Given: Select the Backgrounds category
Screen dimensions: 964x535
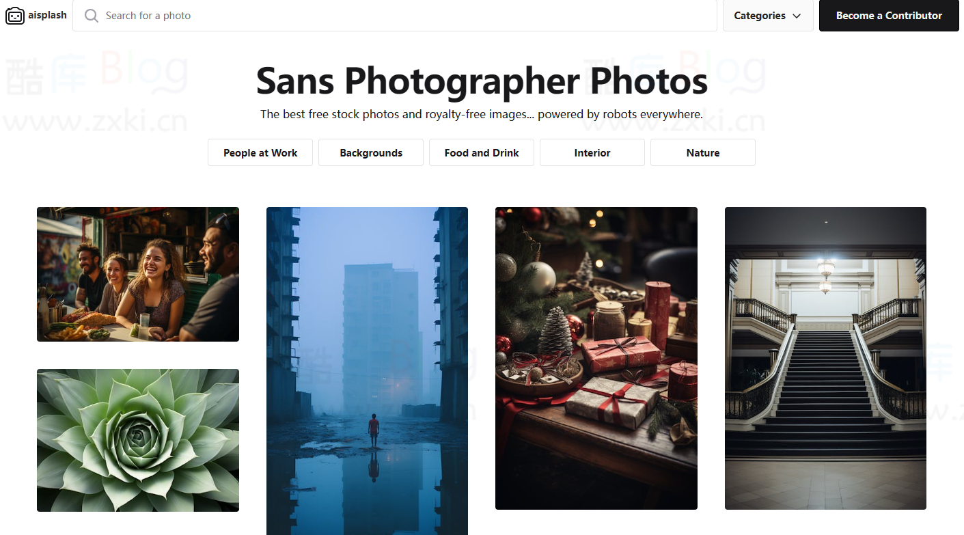Looking at the screenshot, I should [371, 152].
